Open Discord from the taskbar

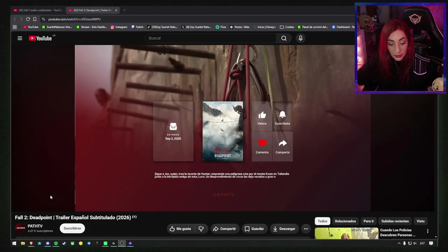[48, 243]
